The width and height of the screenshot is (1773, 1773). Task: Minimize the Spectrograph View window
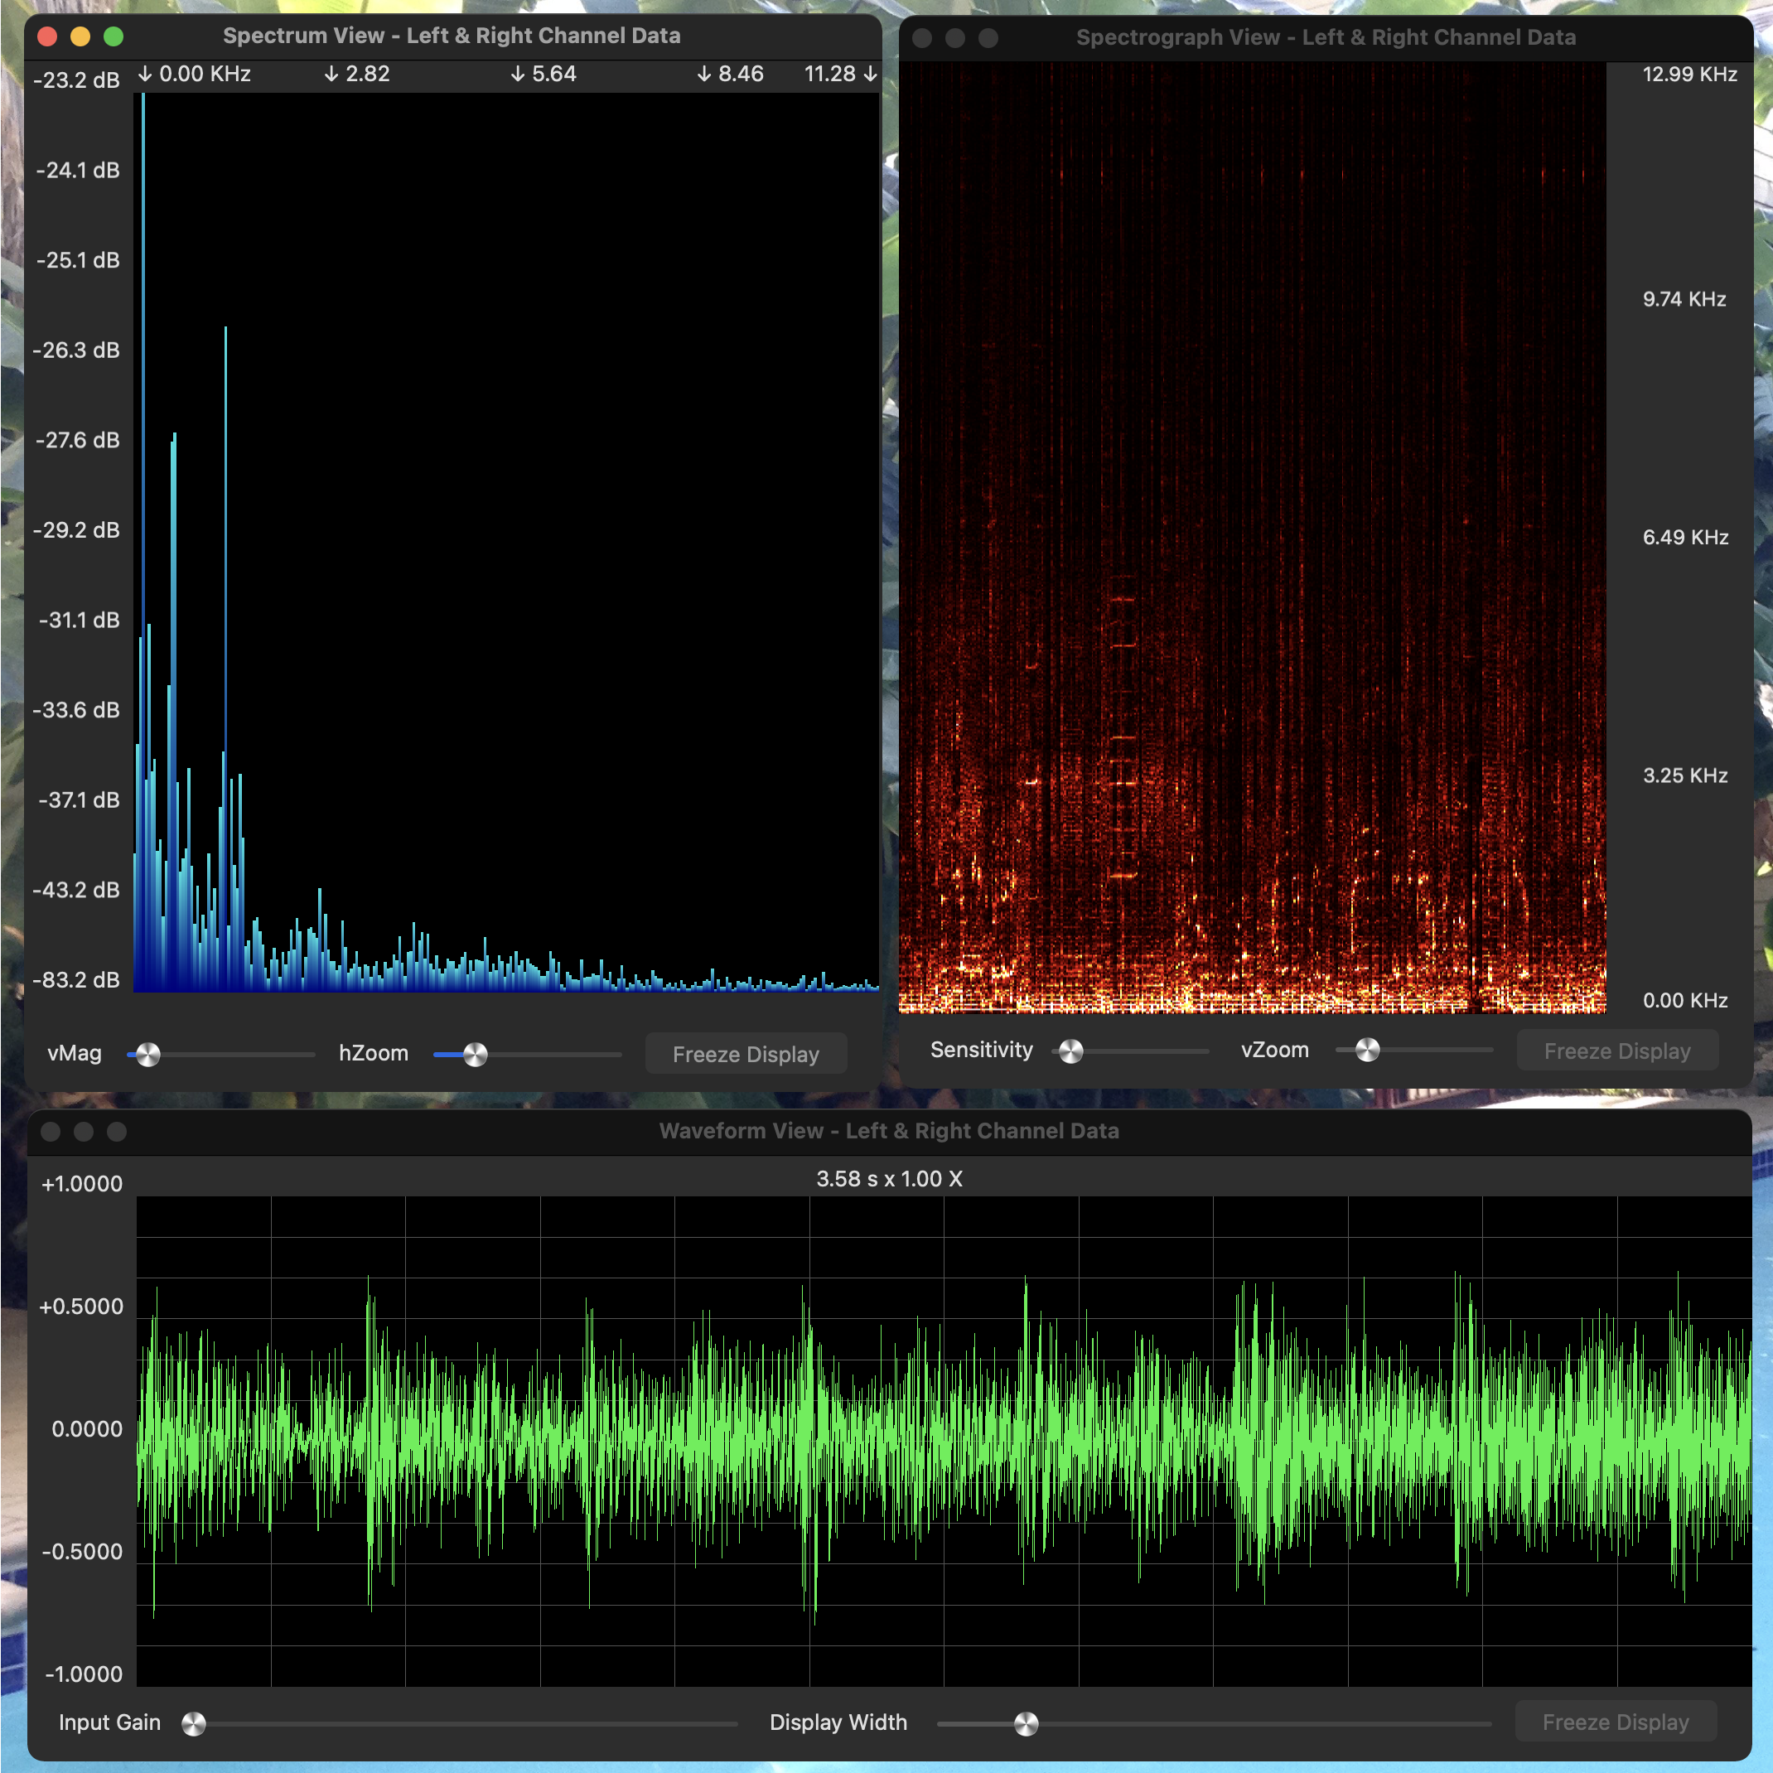tap(955, 37)
